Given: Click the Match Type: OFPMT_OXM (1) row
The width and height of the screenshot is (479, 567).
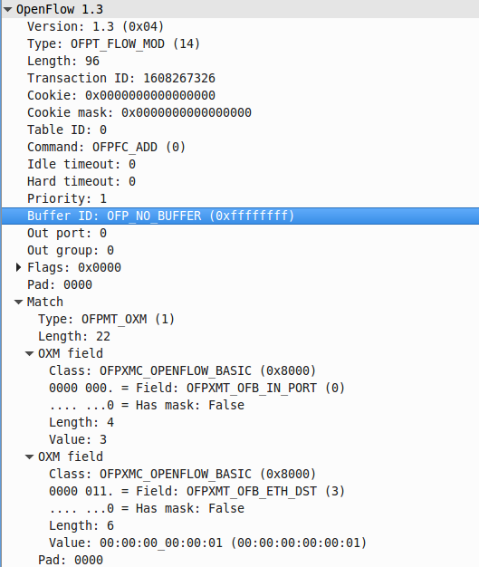Looking at the screenshot, I should tap(240, 320).
